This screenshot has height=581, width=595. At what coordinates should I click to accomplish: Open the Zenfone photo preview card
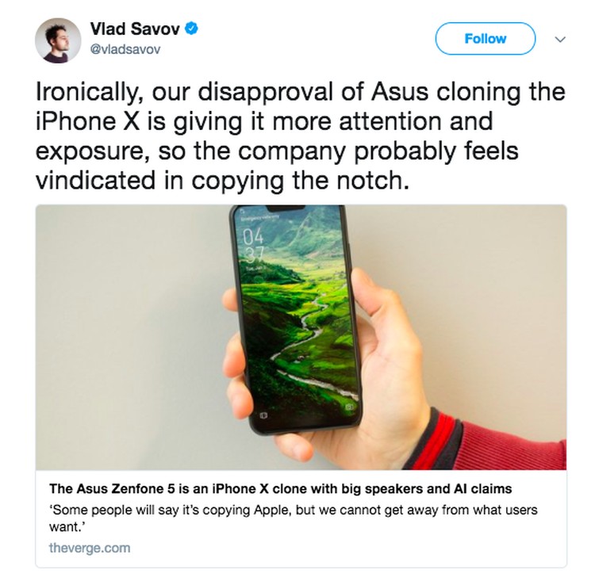(301, 386)
